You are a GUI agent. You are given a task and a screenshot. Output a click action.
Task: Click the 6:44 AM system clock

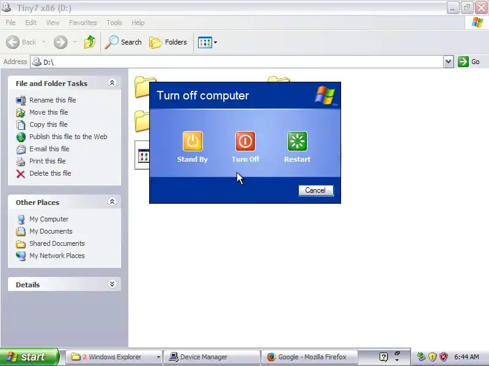pyautogui.click(x=466, y=357)
